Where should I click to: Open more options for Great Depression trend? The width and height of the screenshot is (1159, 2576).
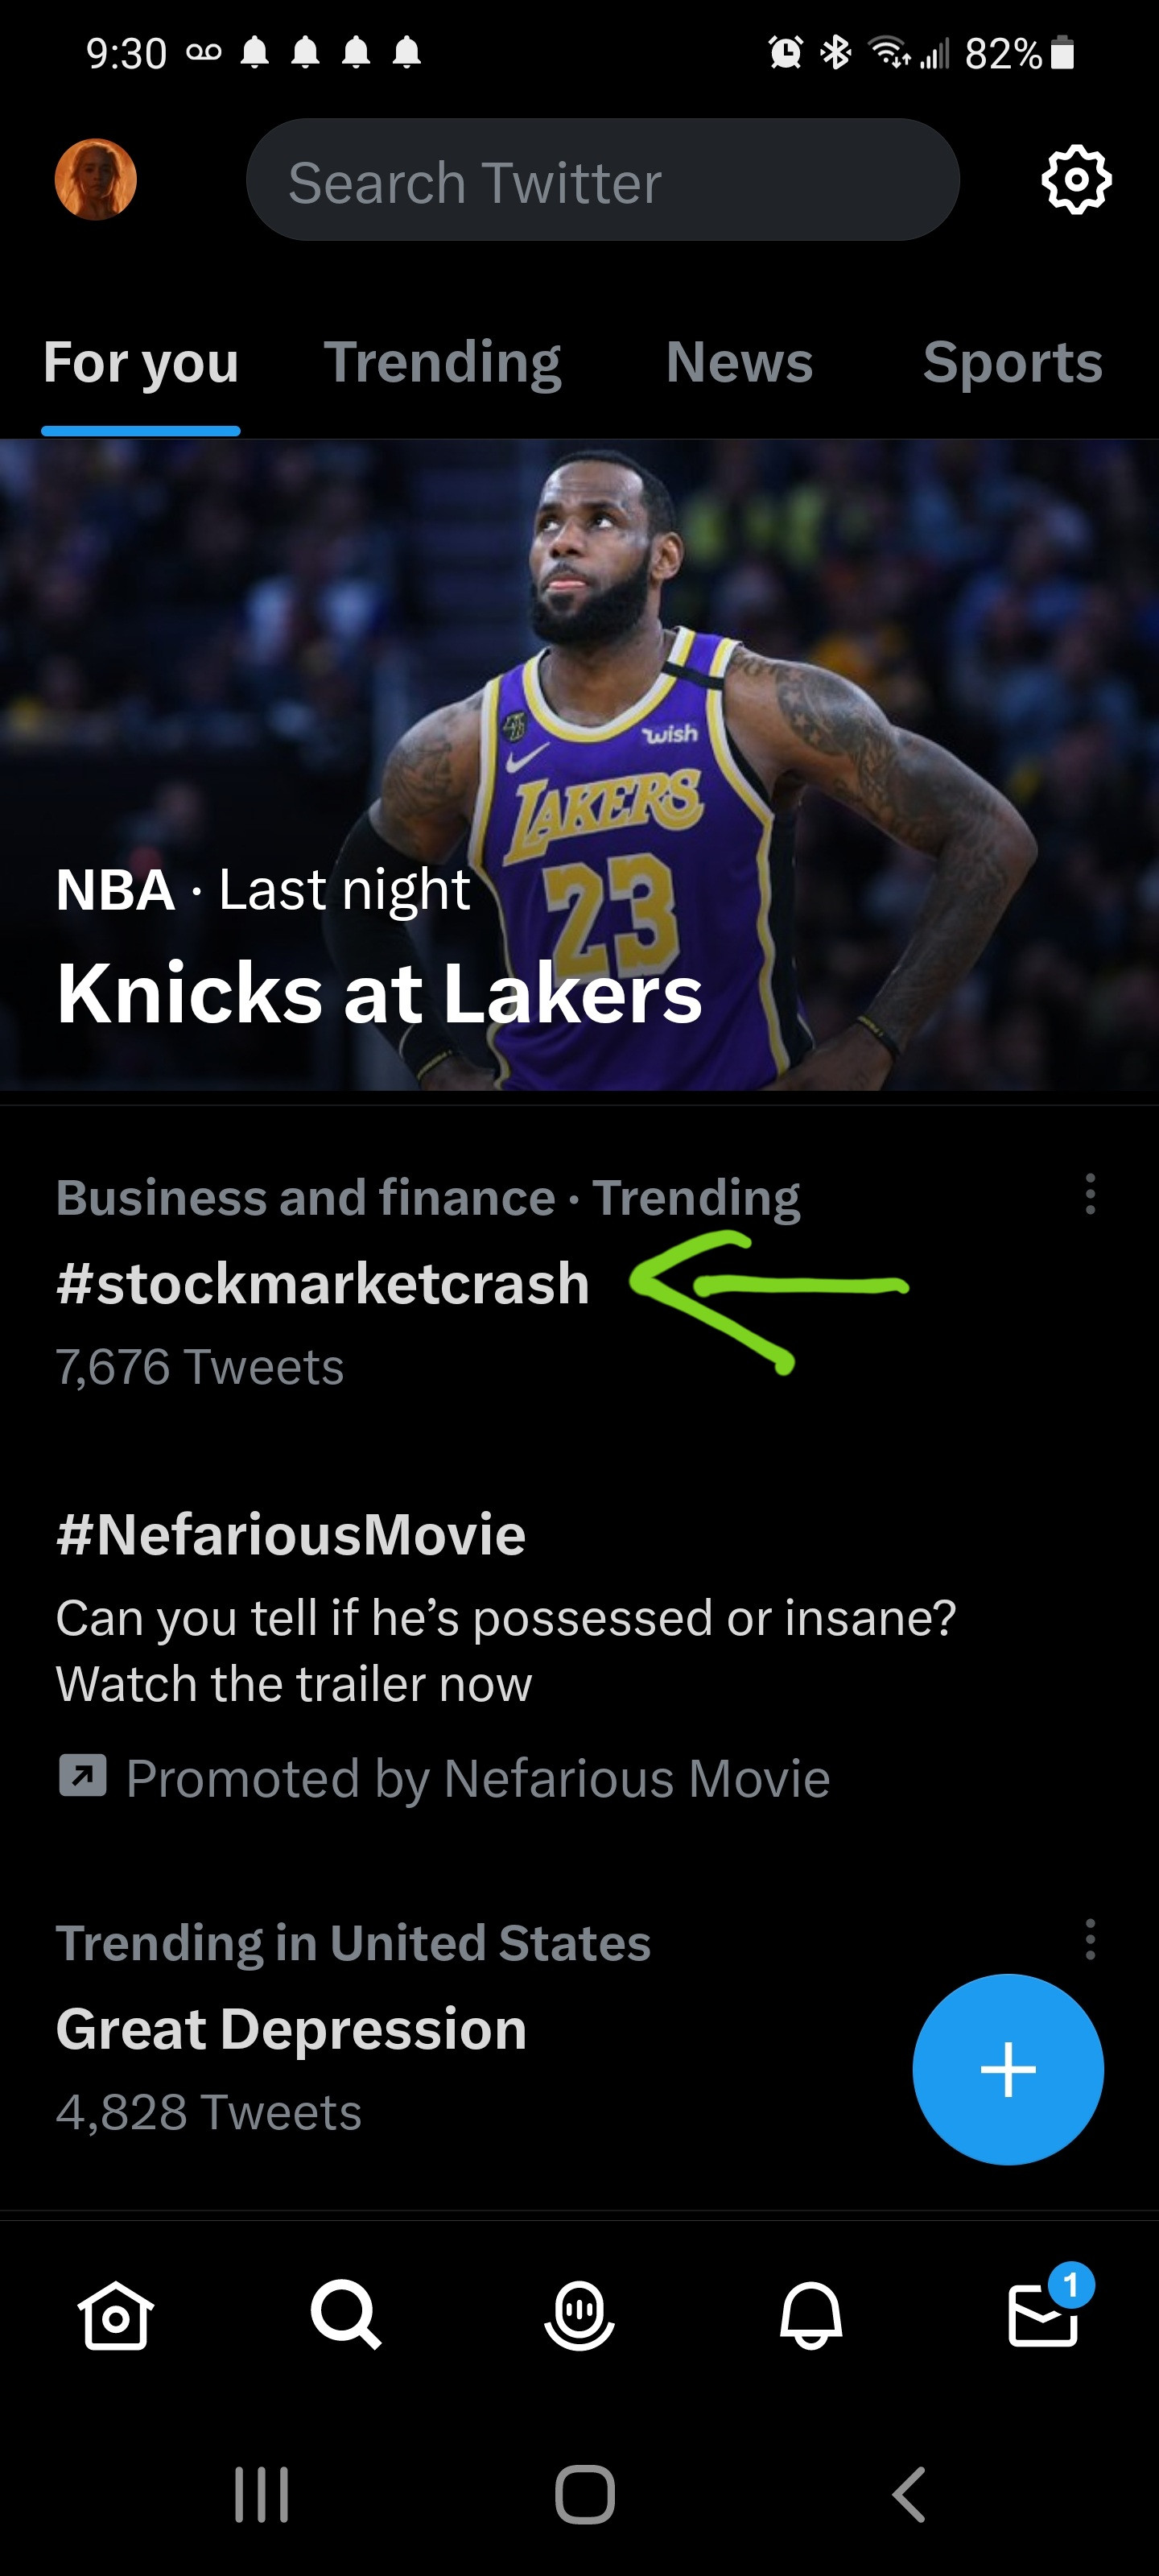tap(1090, 1940)
